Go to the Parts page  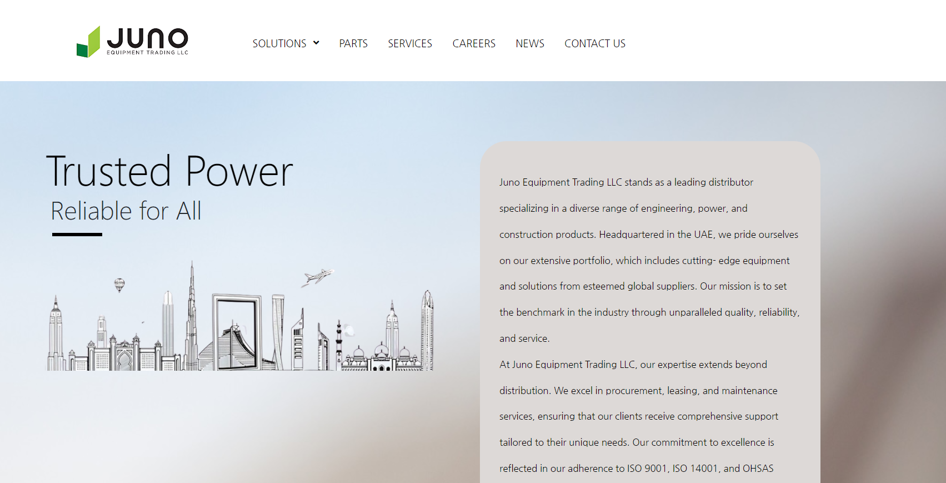(353, 43)
